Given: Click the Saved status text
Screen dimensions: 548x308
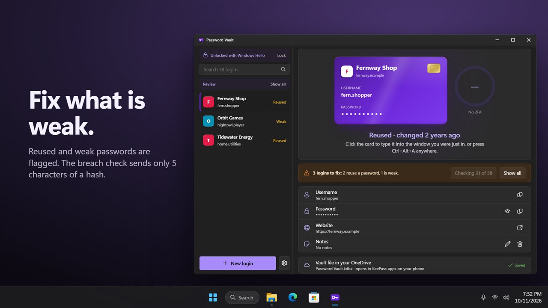Looking at the screenshot, I should click(520, 265).
